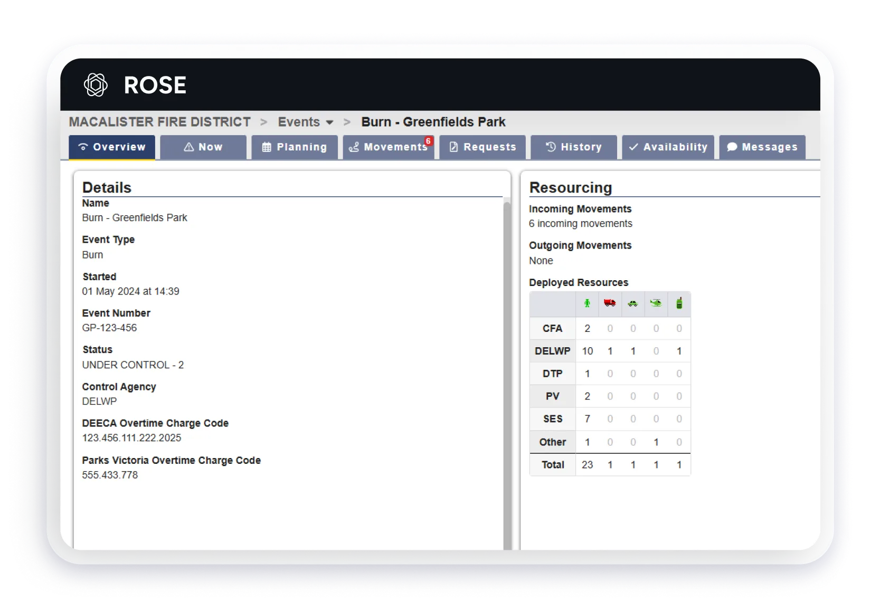The image size is (880, 610).
Task: Click the 6 incoming movements text
Action: click(580, 223)
